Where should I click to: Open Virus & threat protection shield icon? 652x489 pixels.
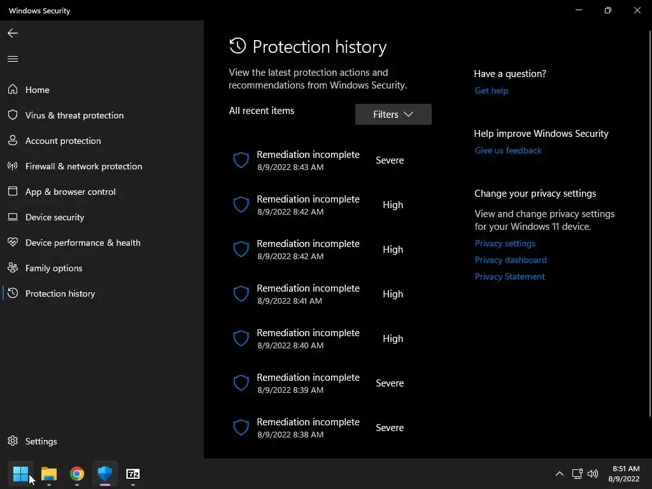(x=13, y=115)
